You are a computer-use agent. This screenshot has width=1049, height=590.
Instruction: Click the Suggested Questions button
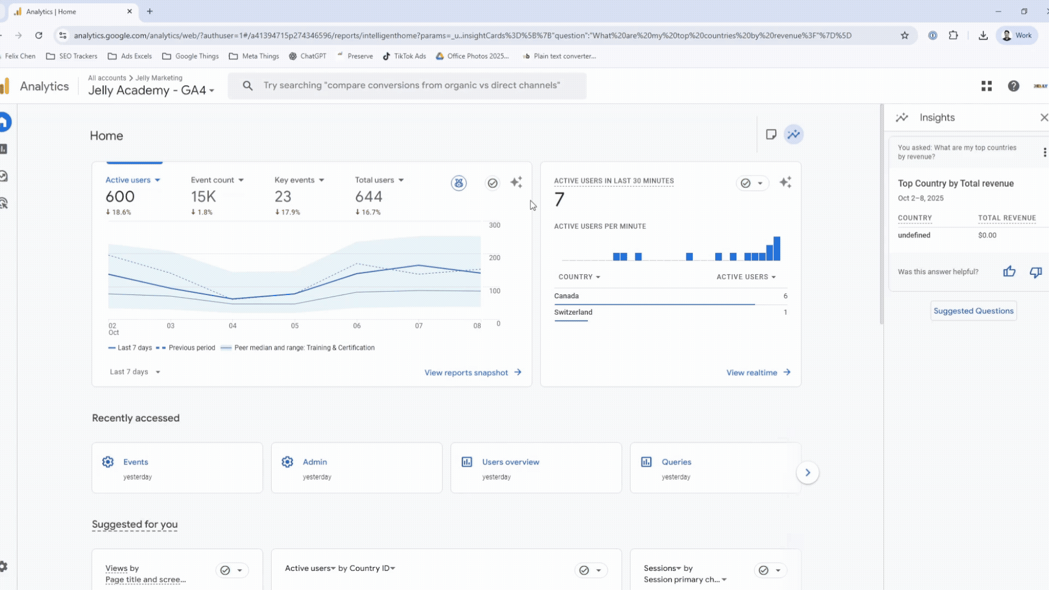point(973,311)
